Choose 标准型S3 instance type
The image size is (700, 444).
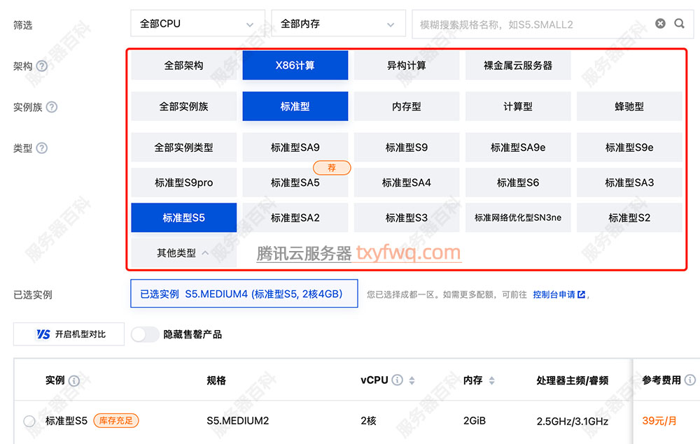tap(407, 218)
